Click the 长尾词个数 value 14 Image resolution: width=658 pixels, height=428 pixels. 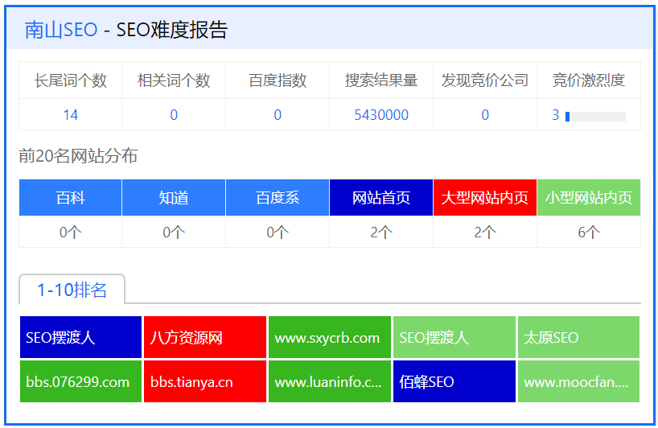[x=71, y=114]
